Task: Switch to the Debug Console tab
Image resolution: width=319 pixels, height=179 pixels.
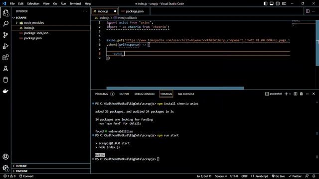Action: pyautogui.click(x=145, y=94)
